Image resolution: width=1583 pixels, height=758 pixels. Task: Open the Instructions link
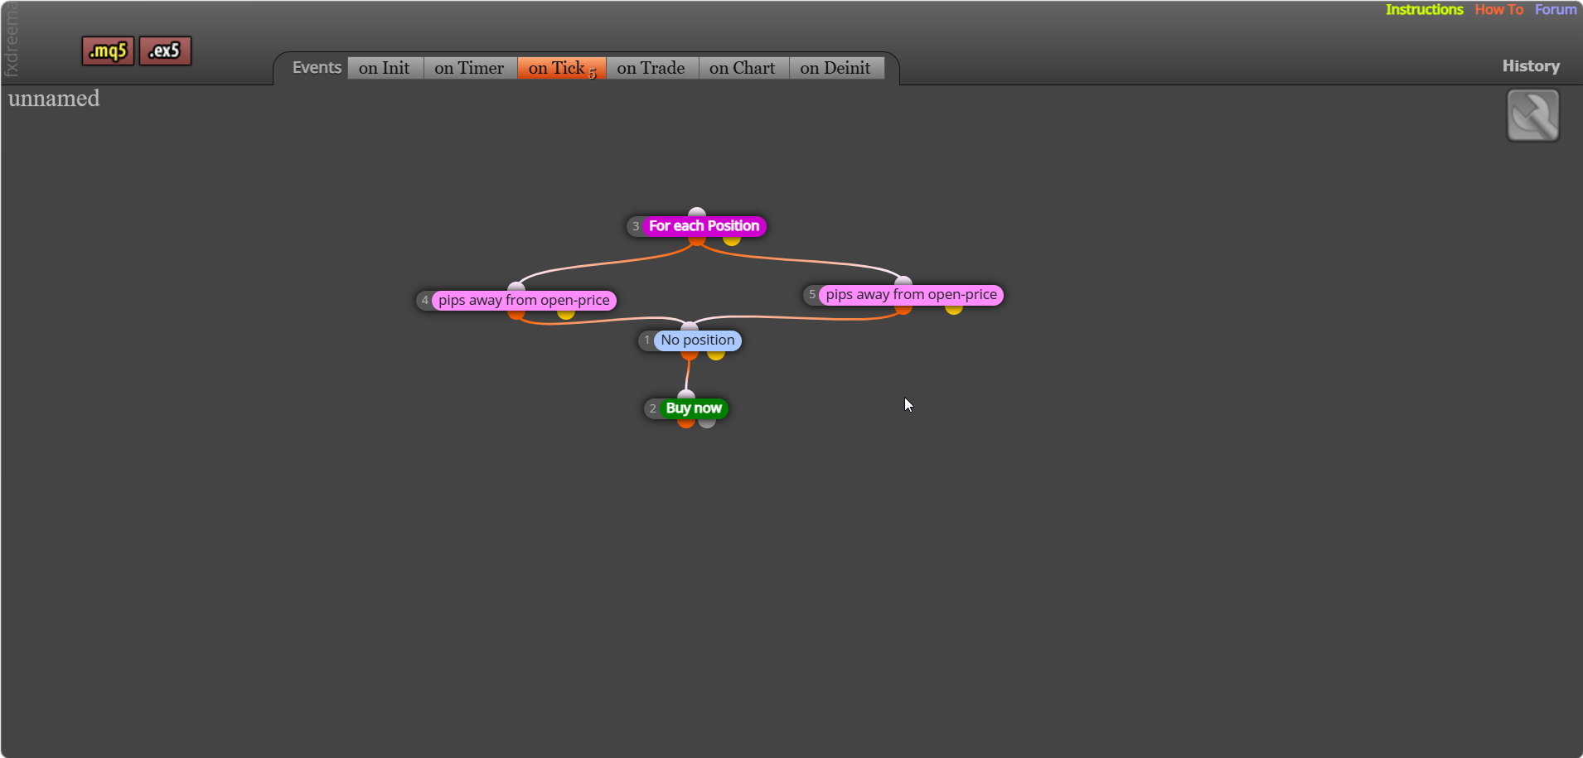tap(1424, 10)
